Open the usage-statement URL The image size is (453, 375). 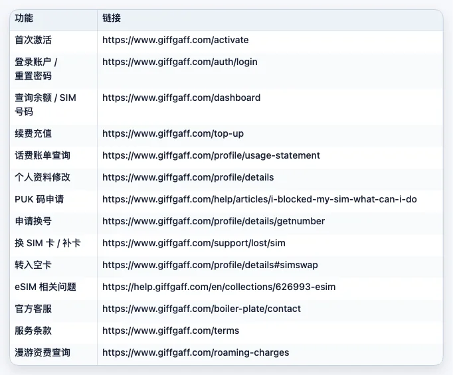coord(211,155)
